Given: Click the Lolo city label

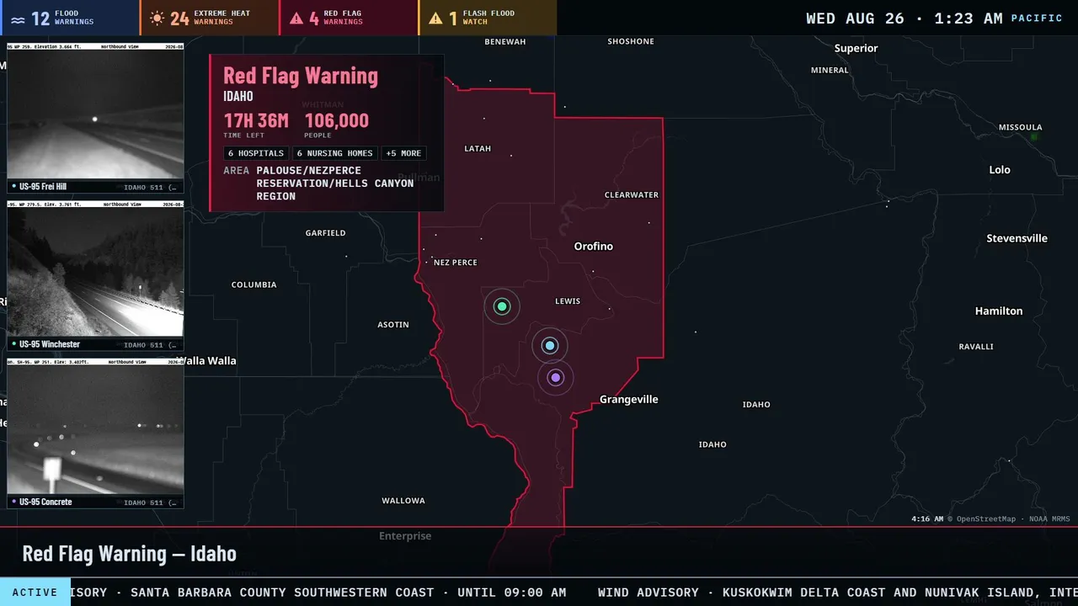Looking at the screenshot, I should coord(1000,170).
